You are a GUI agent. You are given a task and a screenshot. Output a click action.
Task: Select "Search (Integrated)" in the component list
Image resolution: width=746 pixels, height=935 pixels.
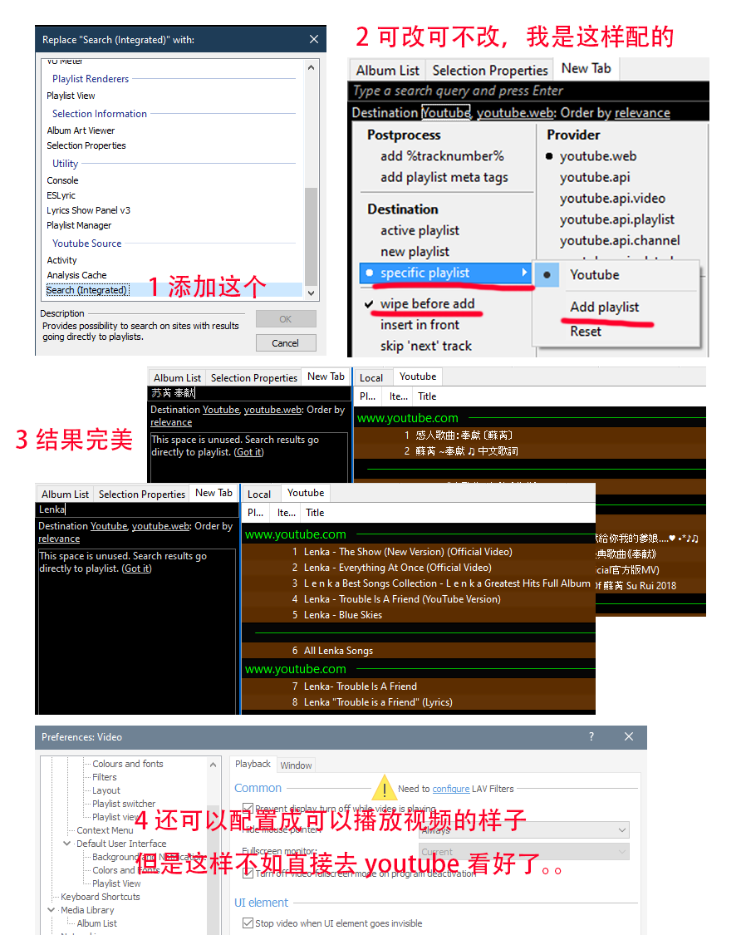87,290
